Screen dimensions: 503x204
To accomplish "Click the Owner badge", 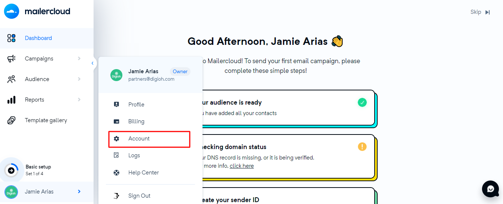I will click(x=180, y=71).
